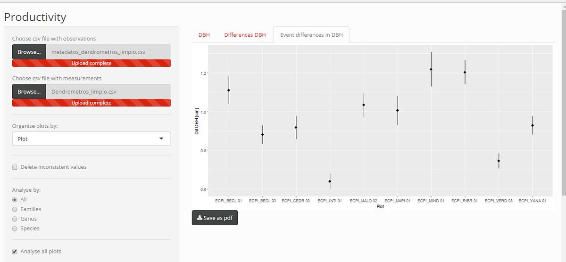Open the Differences DBH tab
Image resolution: width=566 pixels, height=262 pixels.
(x=245, y=35)
